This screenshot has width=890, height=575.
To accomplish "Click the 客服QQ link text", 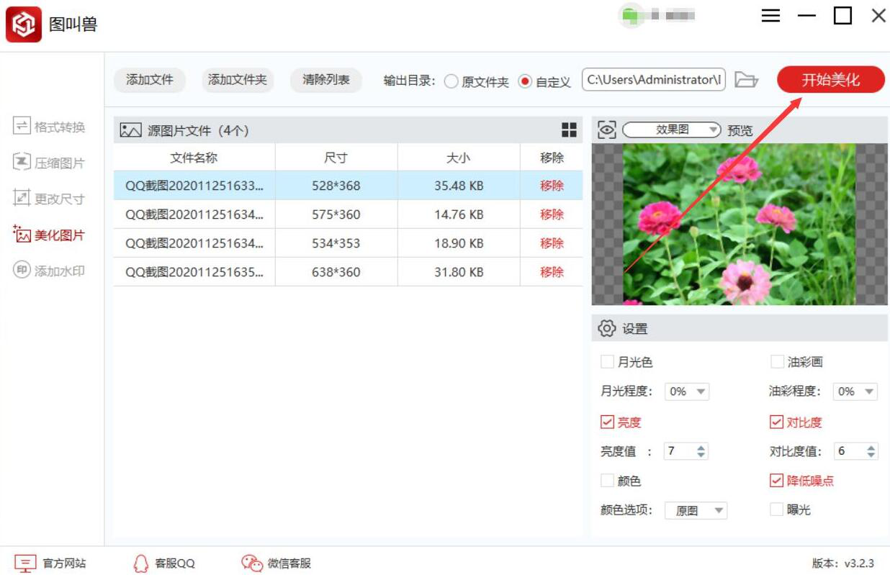I will click(x=175, y=563).
